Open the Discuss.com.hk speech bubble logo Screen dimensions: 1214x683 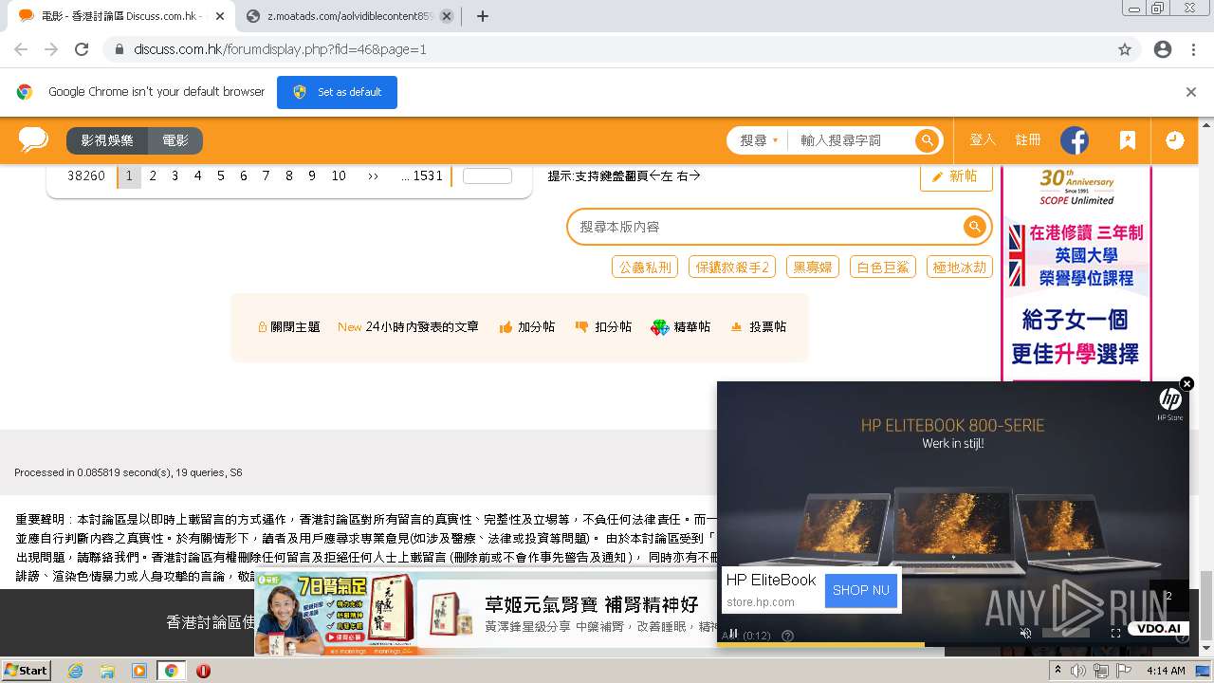33,140
